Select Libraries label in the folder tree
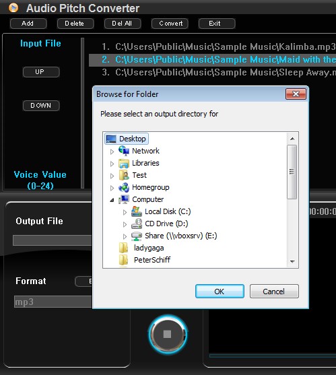Image resolution: width=336 pixels, height=375 pixels. coord(145,163)
